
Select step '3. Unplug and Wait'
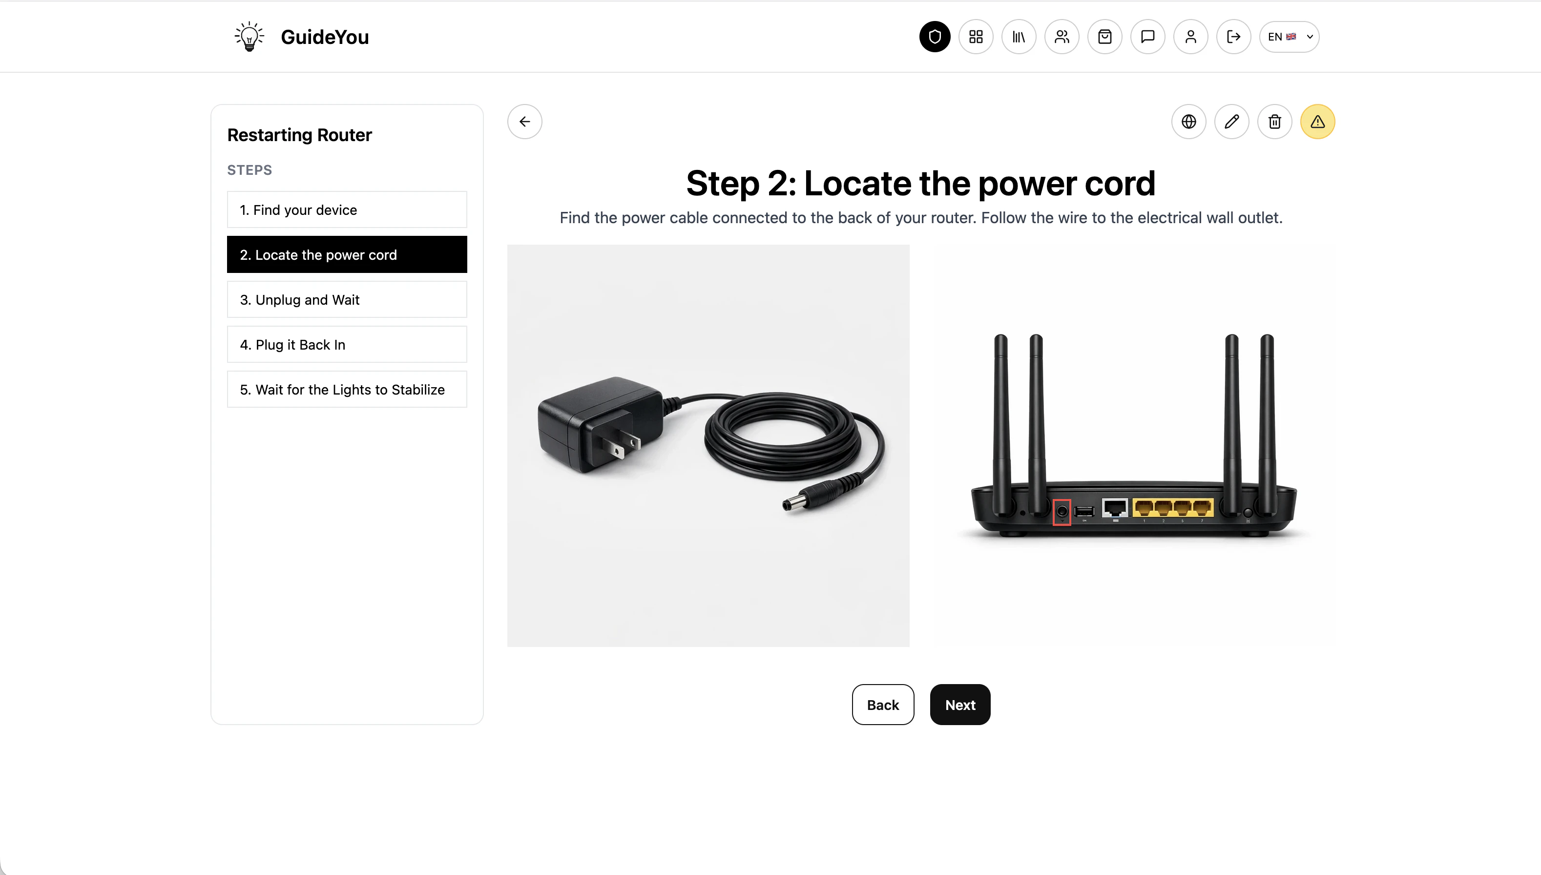(347, 299)
